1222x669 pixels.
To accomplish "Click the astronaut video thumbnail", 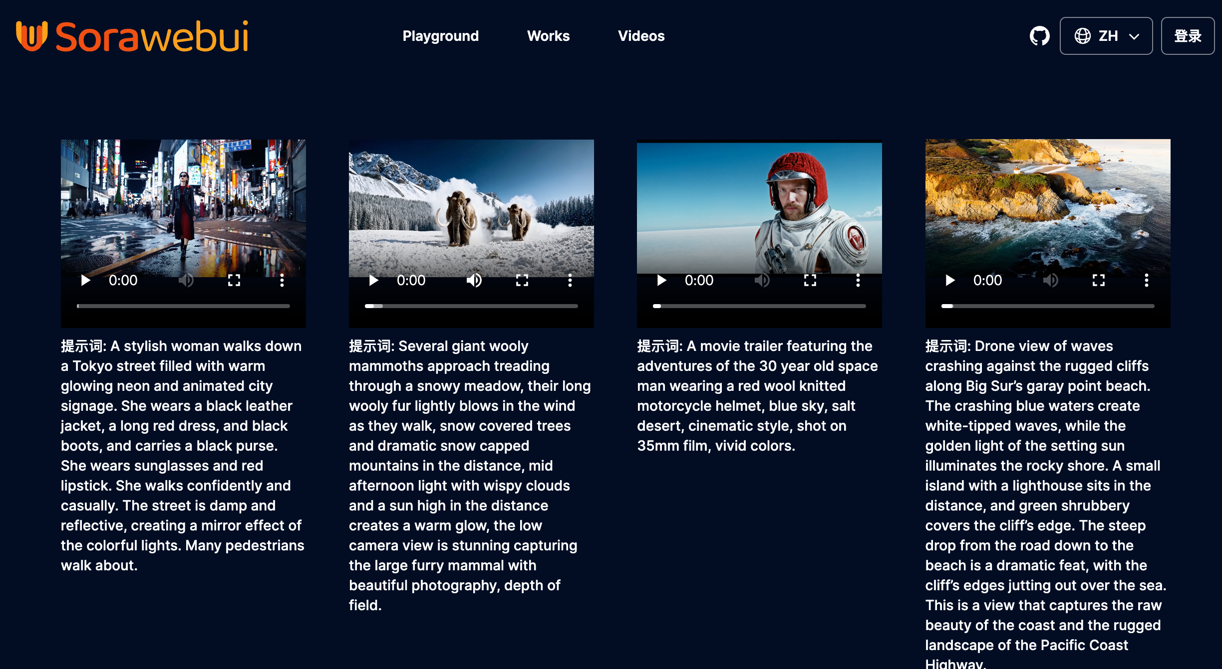I will [x=759, y=207].
